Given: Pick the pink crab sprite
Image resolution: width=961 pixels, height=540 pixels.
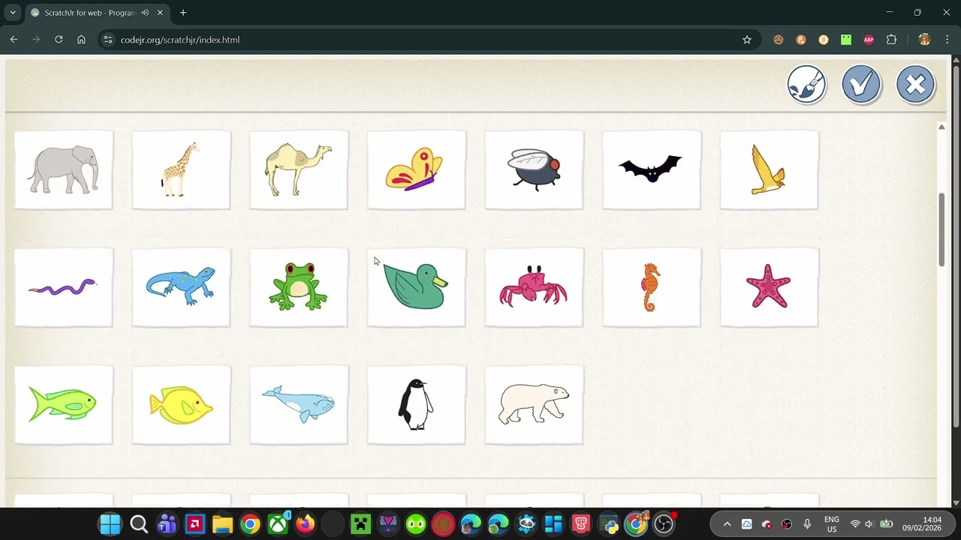Looking at the screenshot, I should tap(534, 288).
